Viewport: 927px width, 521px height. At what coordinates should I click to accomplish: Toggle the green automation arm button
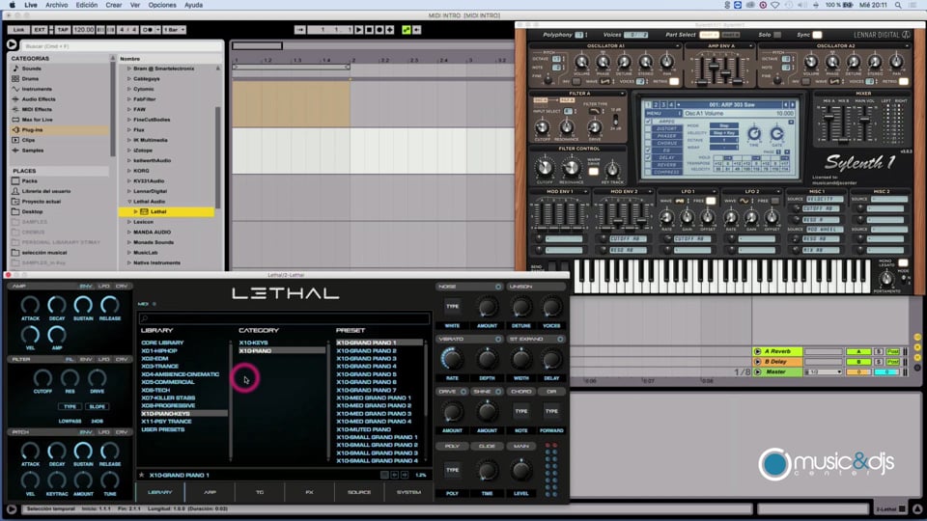pos(407,30)
